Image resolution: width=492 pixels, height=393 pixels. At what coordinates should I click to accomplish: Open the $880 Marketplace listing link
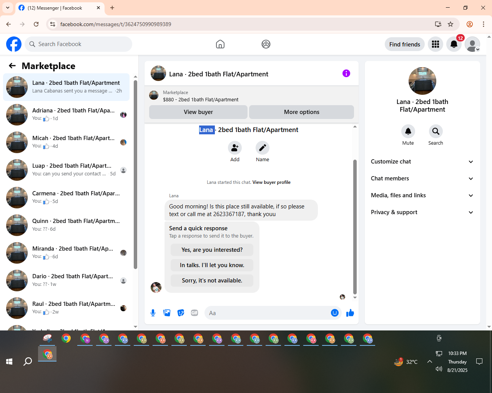pos(201,99)
